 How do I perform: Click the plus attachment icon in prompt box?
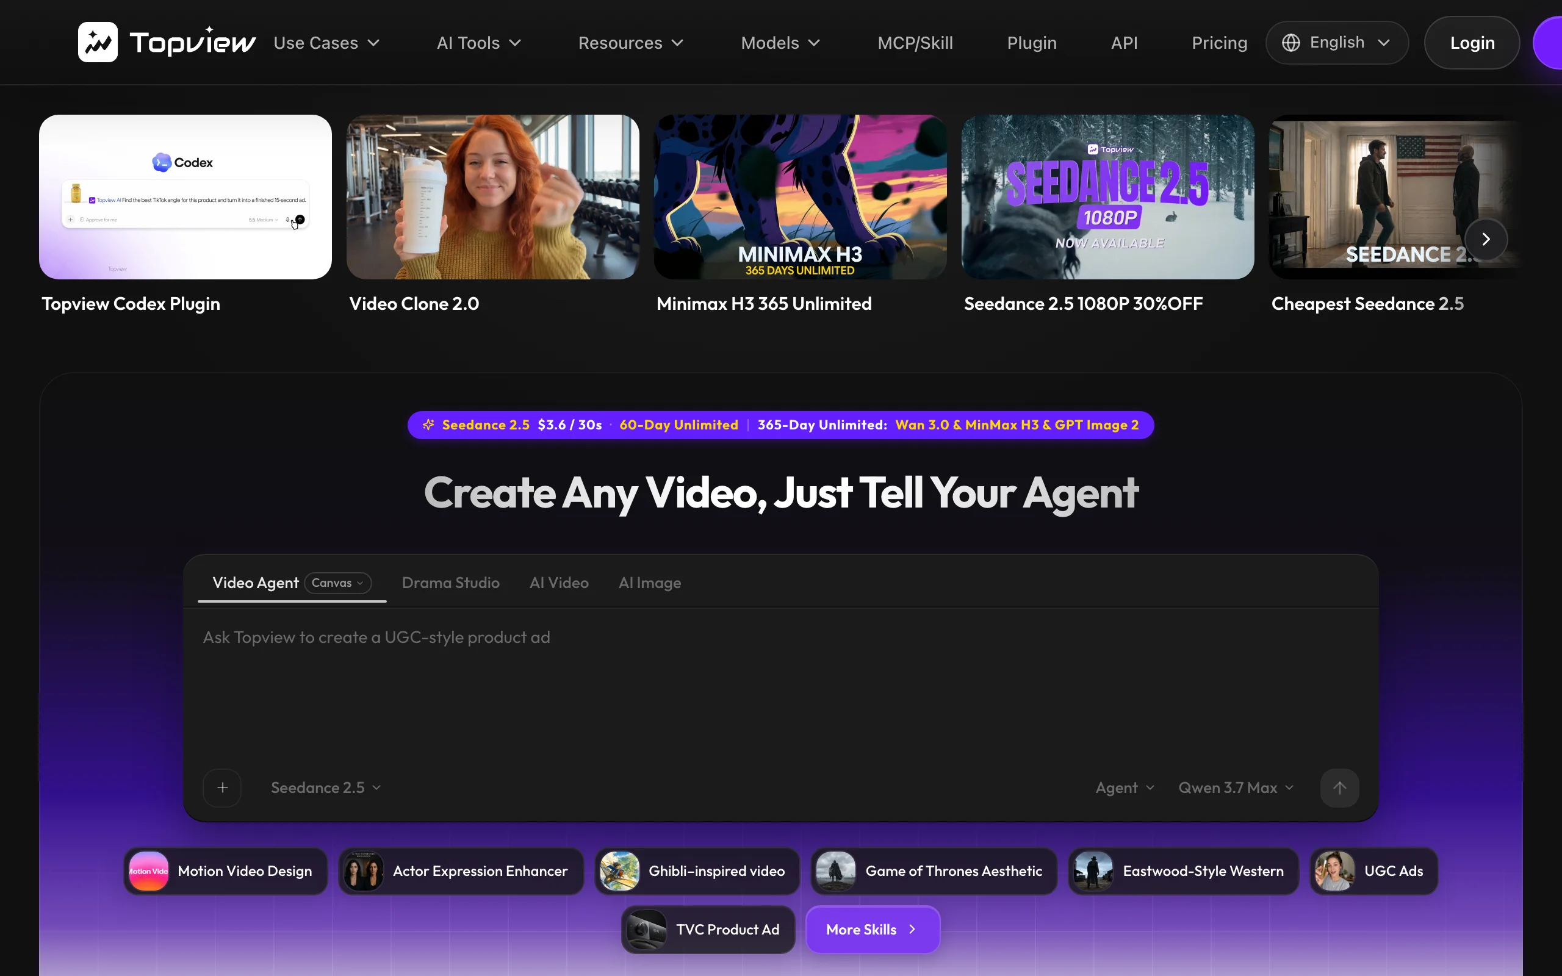[x=222, y=788]
